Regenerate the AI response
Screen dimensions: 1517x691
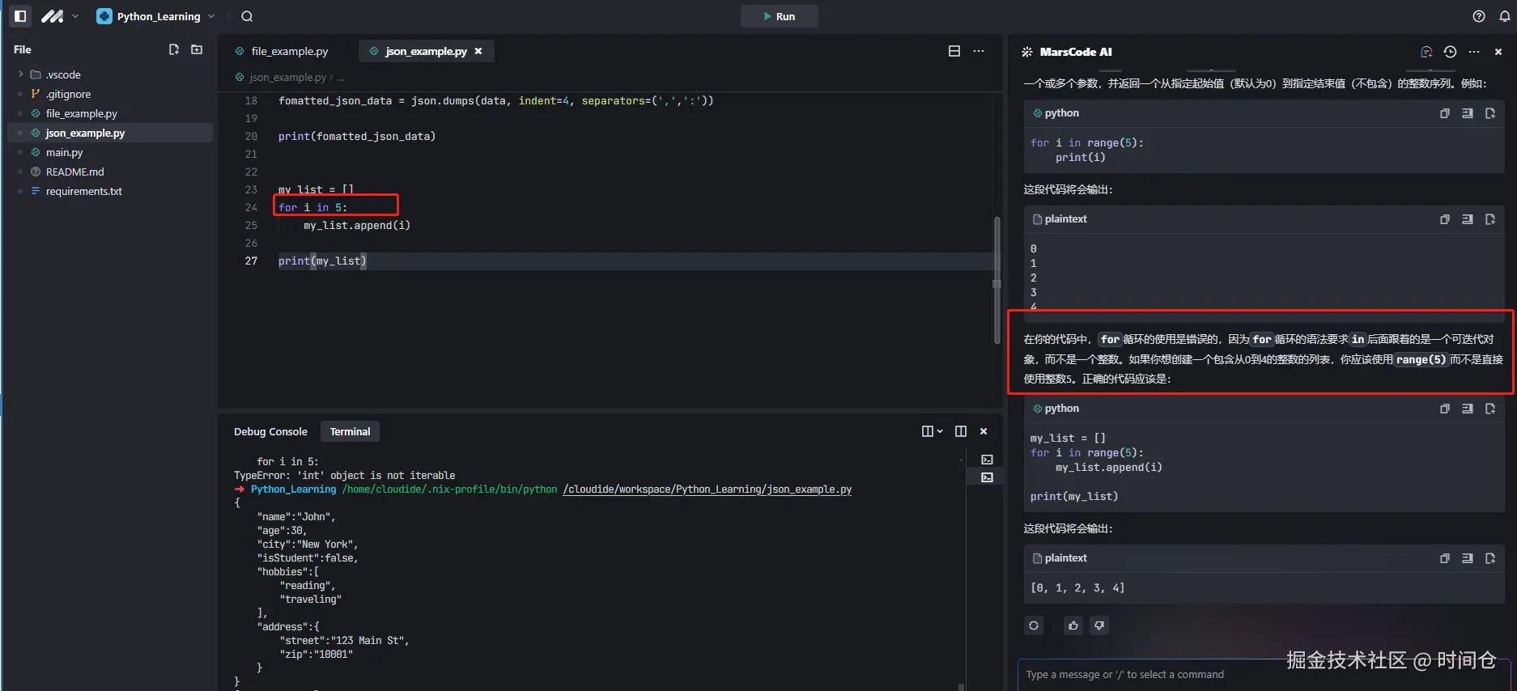pos(1034,625)
